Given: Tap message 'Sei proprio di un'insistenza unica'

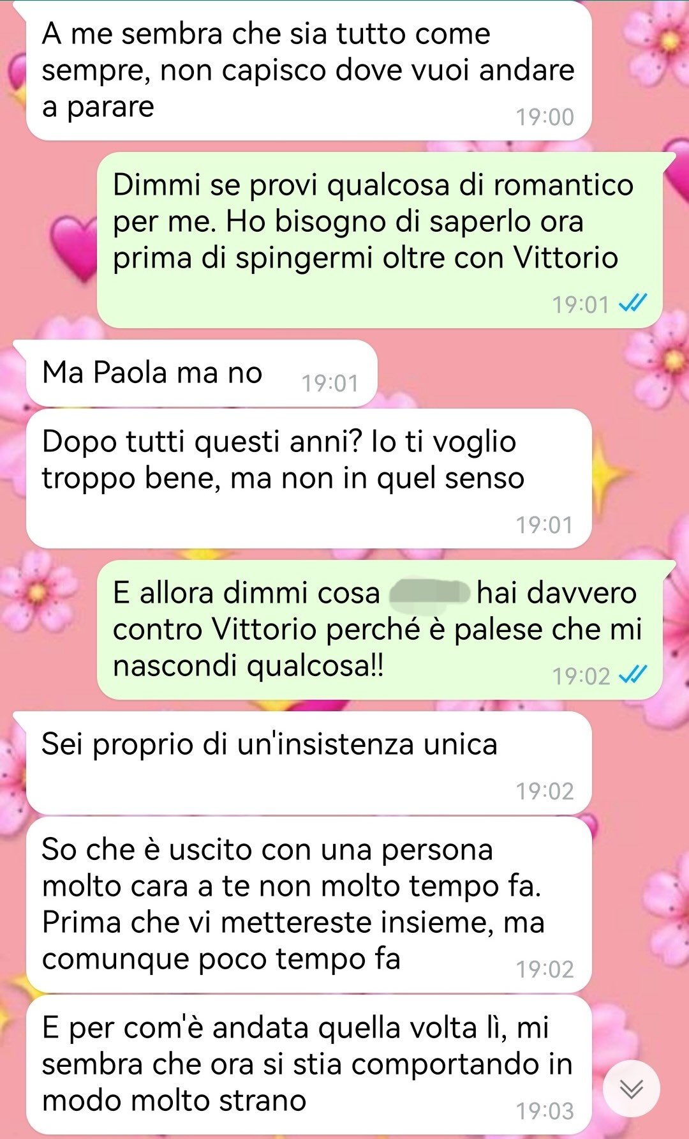Looking at the screenshot, I should point(309,764).
